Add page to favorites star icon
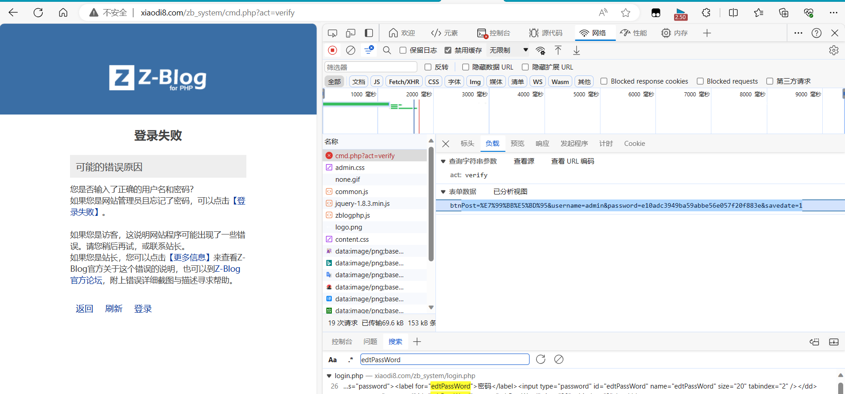This screenshot has height=394, width=845. (626, 13)
